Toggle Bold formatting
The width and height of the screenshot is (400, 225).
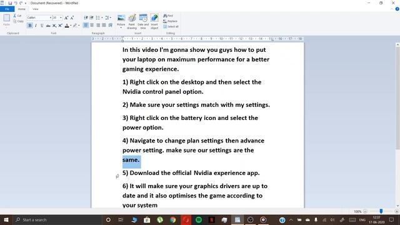pos(30,26)
